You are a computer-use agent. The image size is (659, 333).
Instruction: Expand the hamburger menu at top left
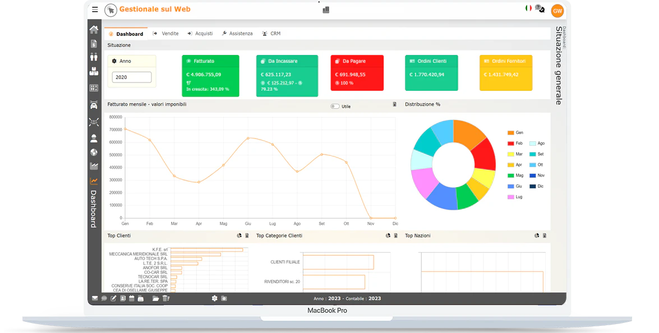coord(95,9)
